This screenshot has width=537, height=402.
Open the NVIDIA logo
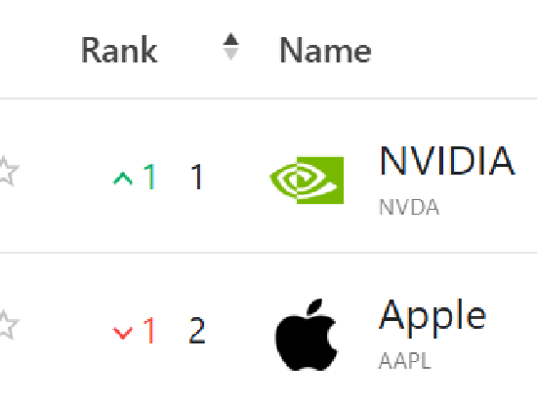tap(307, 181)
